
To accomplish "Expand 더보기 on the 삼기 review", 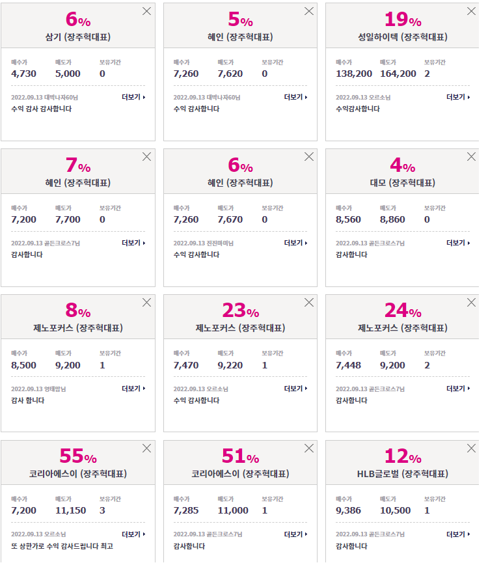I will 133,97.
